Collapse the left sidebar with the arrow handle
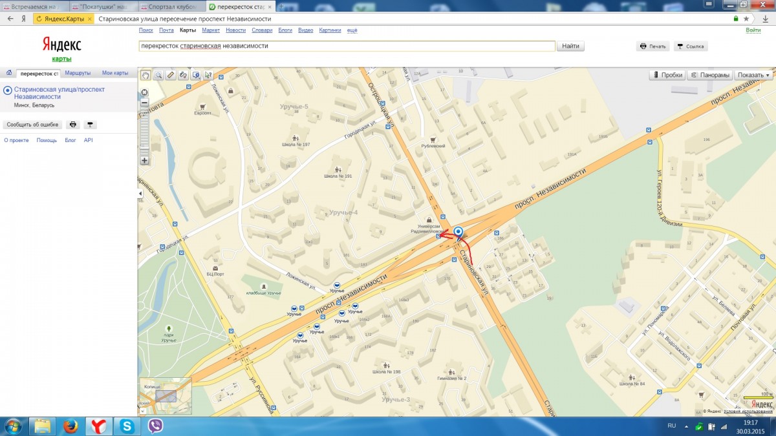 pyautogui.click(x=140, y=194)
